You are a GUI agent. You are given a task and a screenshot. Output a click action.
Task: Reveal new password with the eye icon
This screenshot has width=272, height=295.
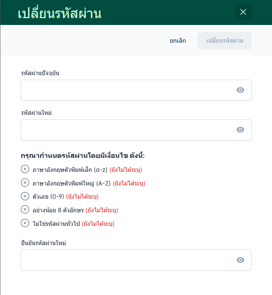pos(240,130)
